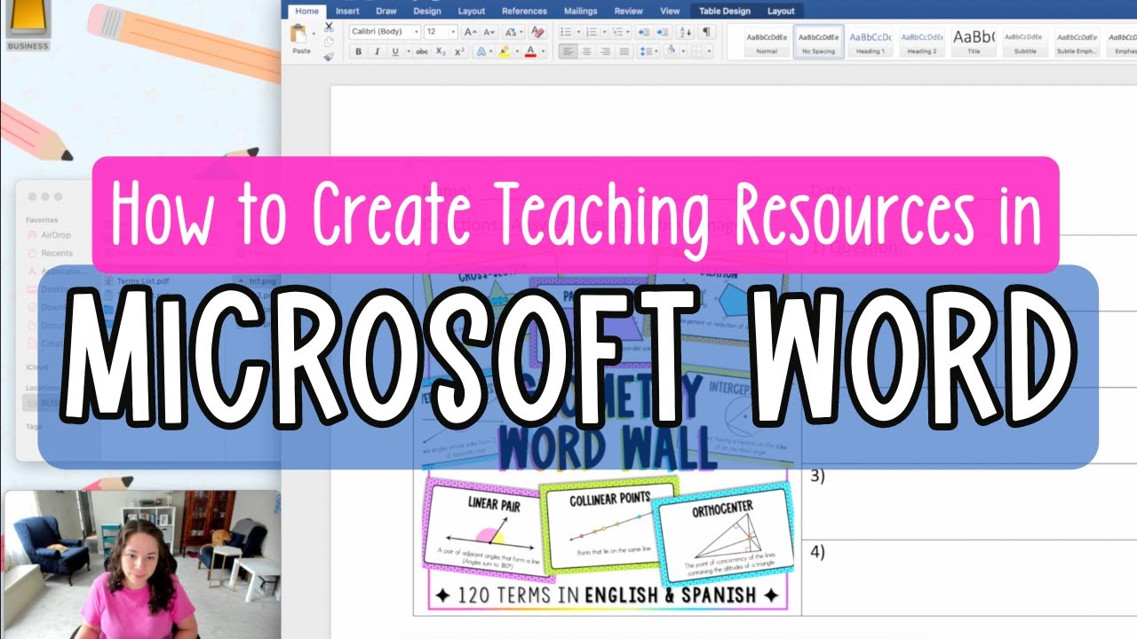Set paragraph alignment to justified
Image resolution: width=1137 pixels, height=639 pixels.
pos(624,51)
